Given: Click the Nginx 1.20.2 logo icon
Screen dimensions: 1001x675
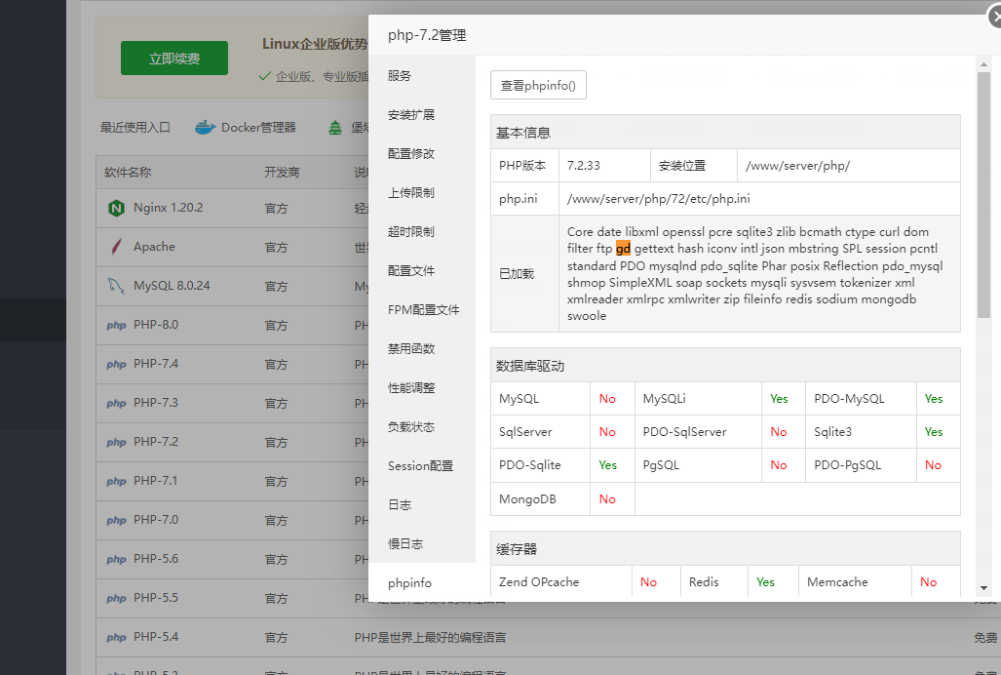Looking at the screenshot, I should coord(116,208).
